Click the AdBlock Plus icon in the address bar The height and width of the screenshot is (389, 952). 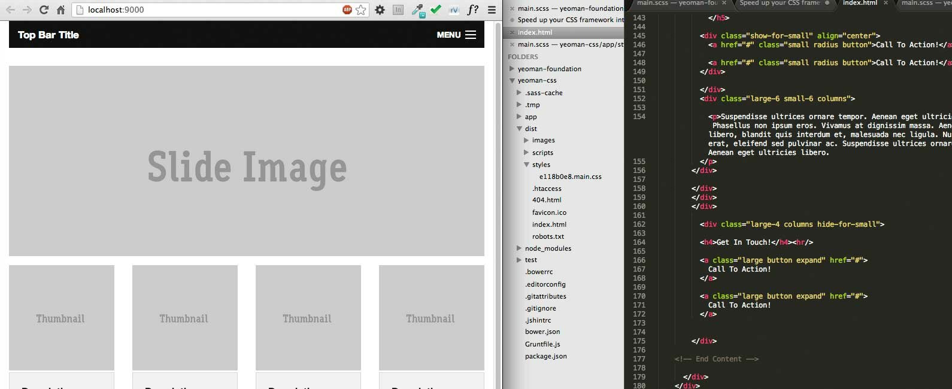(x=347, y=10)
